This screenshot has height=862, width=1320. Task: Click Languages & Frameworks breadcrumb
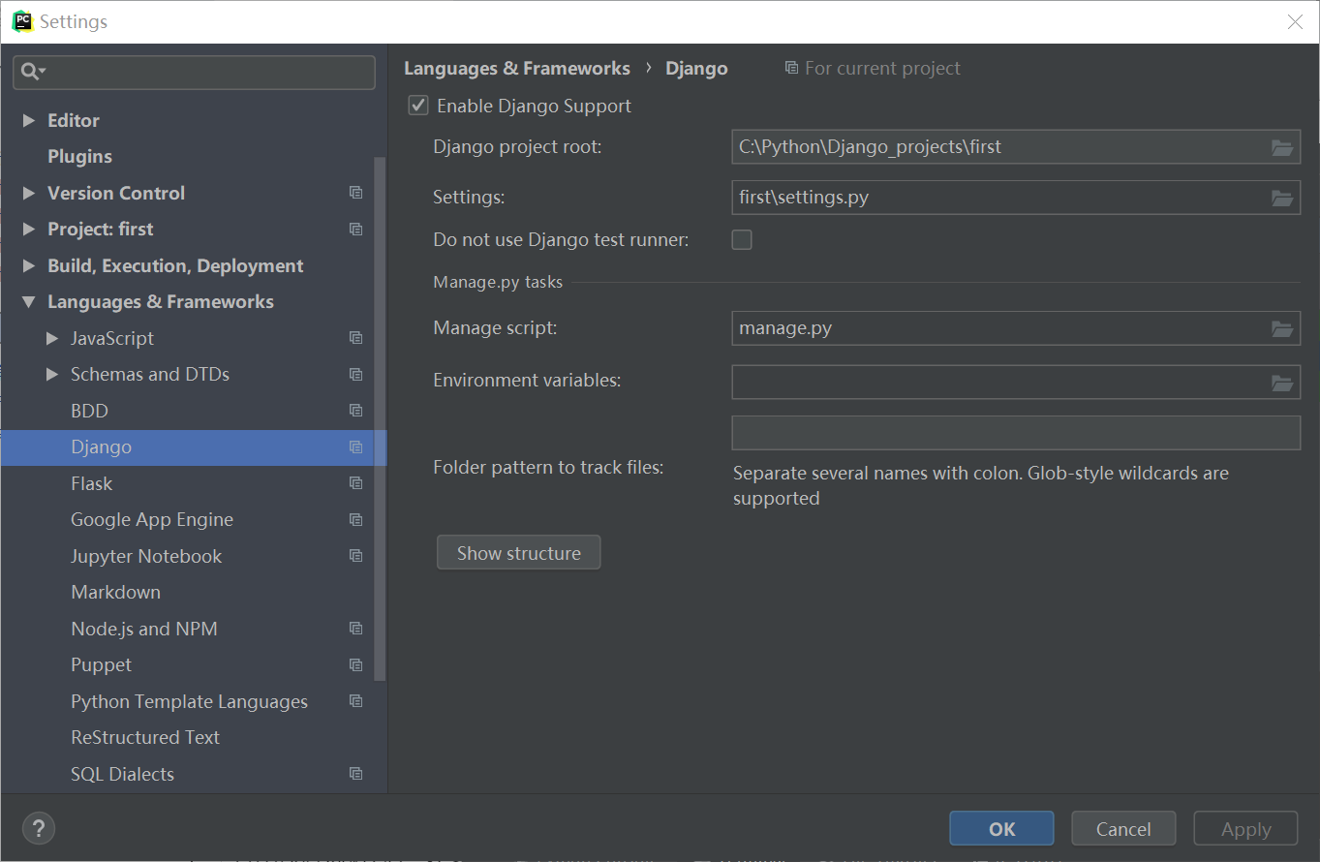click(x=517, y=69)
